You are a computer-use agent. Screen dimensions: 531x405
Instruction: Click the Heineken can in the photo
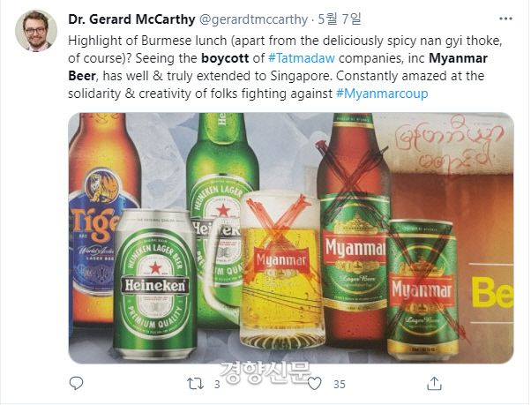(x=155, y=284)
